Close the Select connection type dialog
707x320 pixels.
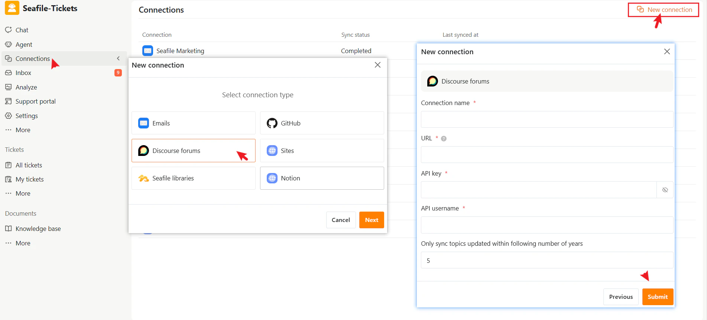point(377,65)
